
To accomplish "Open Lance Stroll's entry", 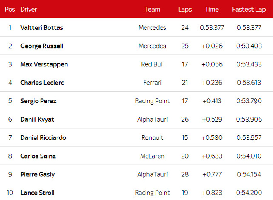I will [37, 193].
